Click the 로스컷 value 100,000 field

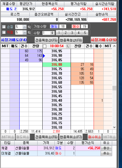(15, 20)
